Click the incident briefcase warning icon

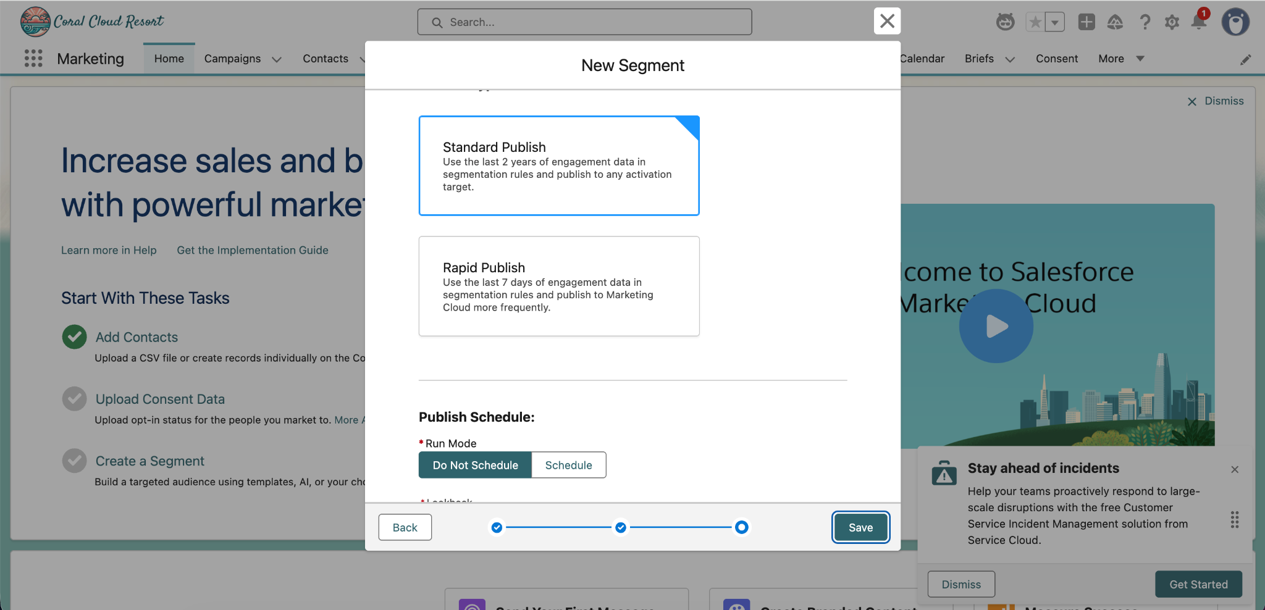coord(944,473)
